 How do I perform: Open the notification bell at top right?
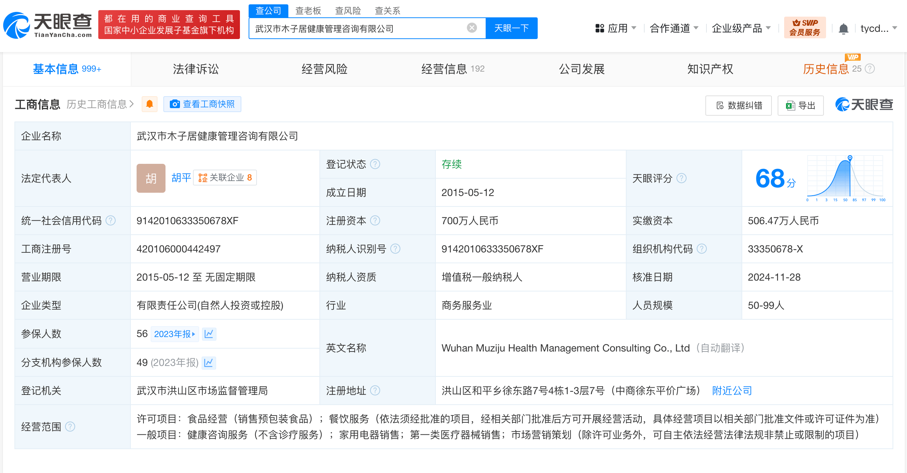[844, 28]
